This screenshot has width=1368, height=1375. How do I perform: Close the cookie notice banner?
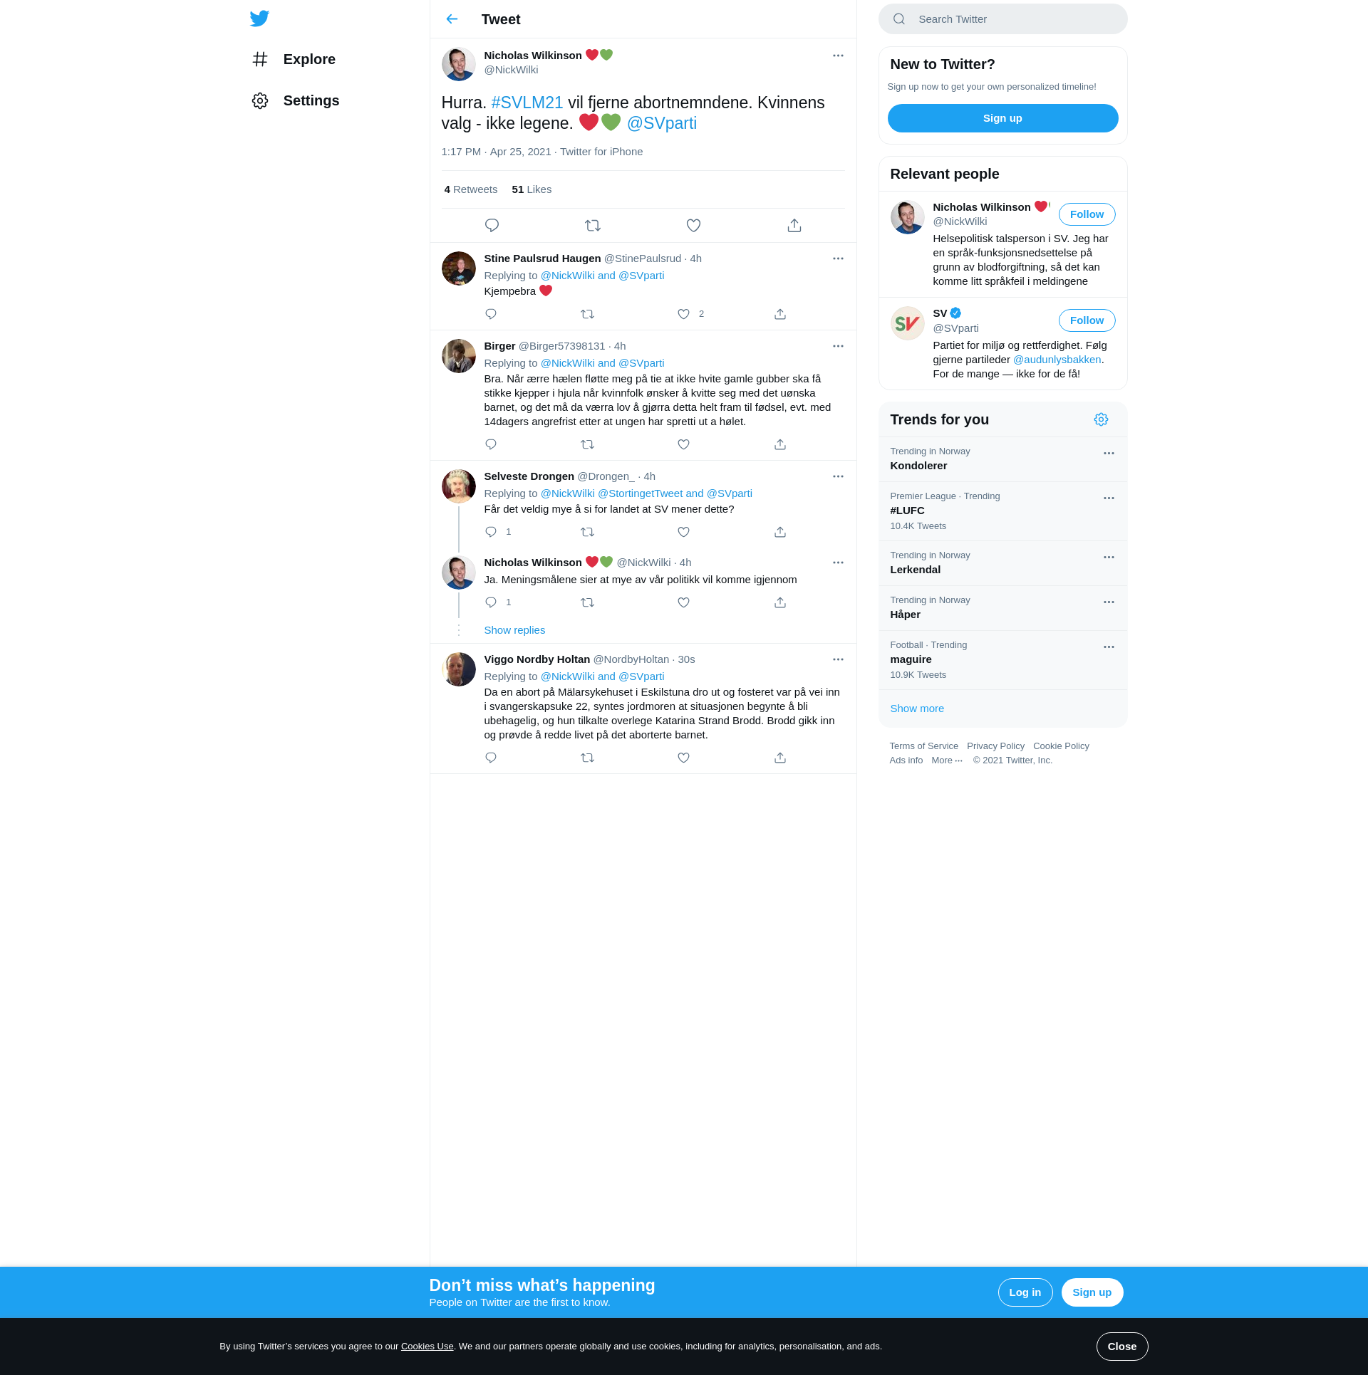point(1121,1347)
